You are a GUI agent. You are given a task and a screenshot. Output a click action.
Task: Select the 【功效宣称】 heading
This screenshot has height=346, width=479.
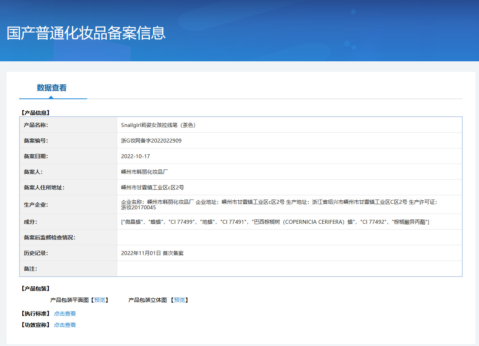coord(35,325)
